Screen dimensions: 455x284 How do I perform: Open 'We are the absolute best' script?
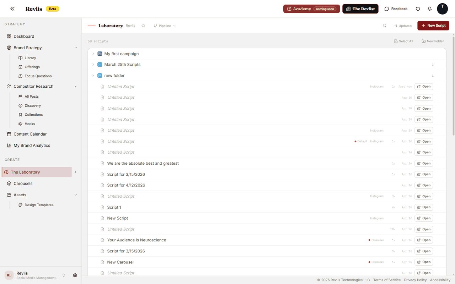click(424, 163)
